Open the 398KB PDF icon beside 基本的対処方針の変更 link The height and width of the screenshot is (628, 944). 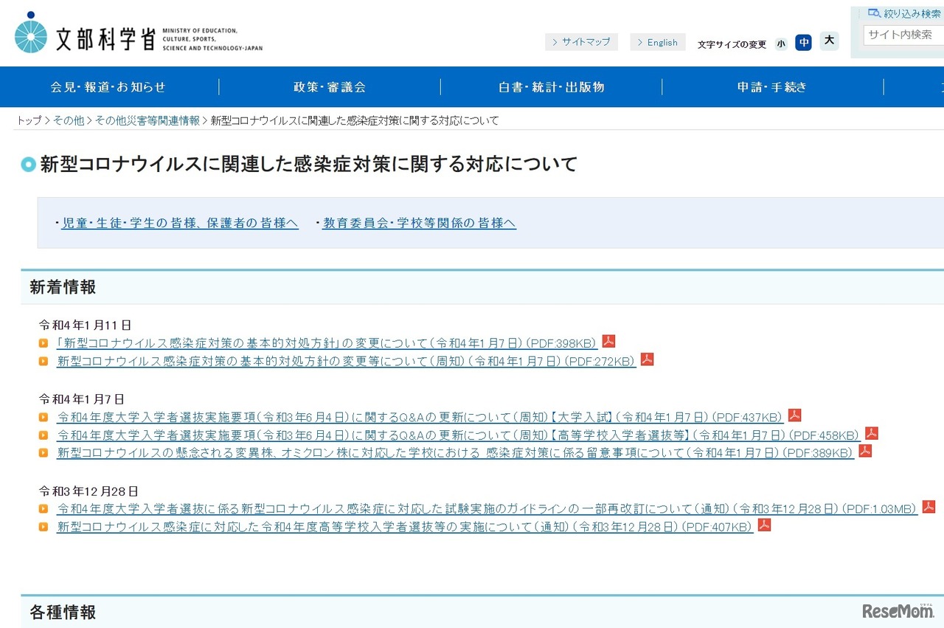608,341
